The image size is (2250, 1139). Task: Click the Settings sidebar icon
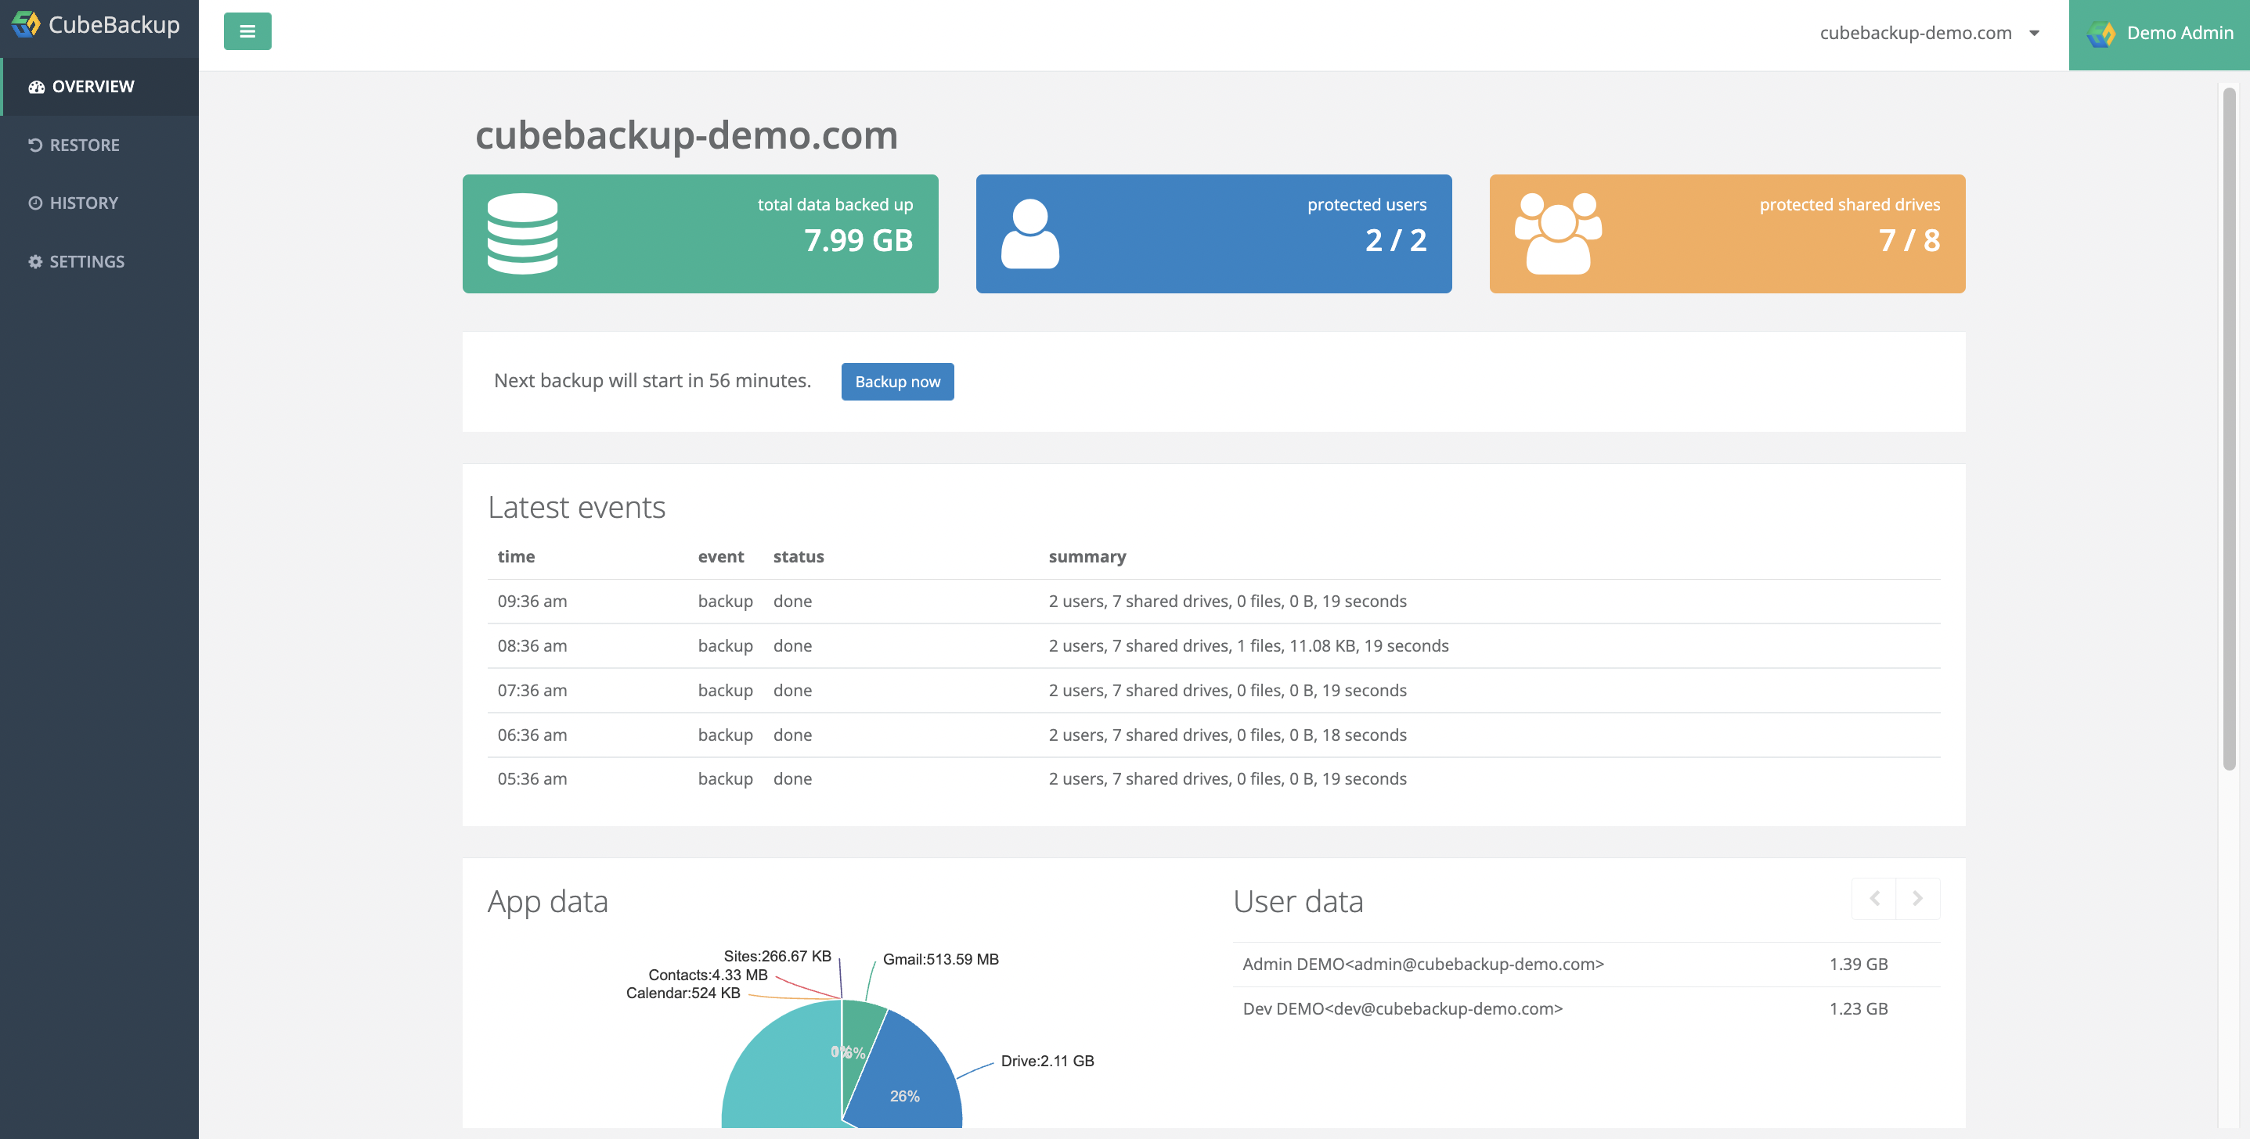pos(35,260)
